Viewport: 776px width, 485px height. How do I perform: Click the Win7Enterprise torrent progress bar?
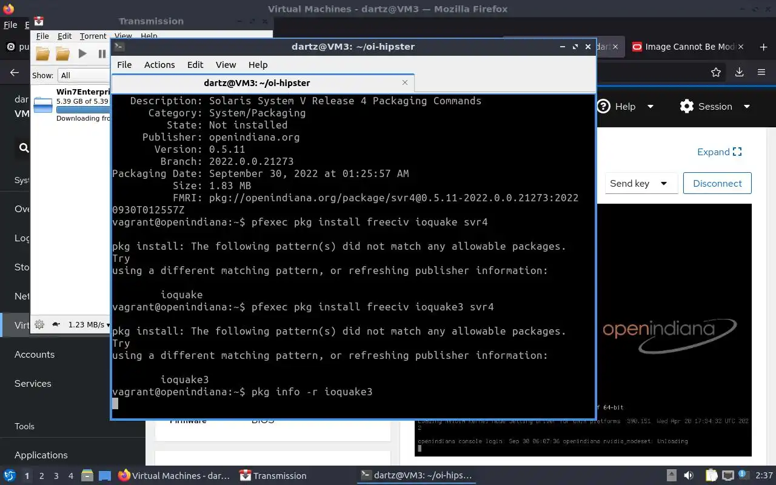(83, 110)
